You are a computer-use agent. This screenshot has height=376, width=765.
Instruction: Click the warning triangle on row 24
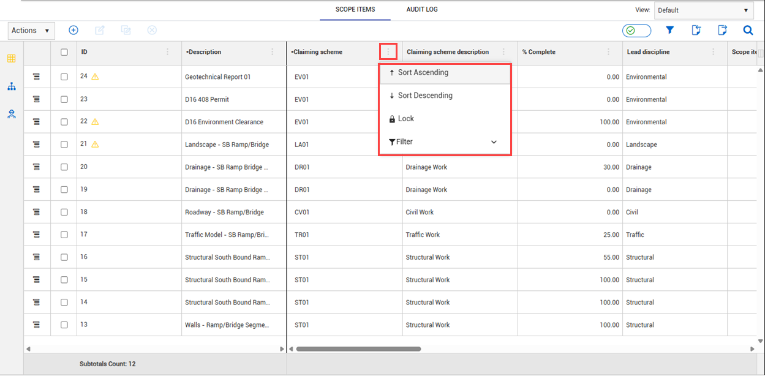pos(95,77)
